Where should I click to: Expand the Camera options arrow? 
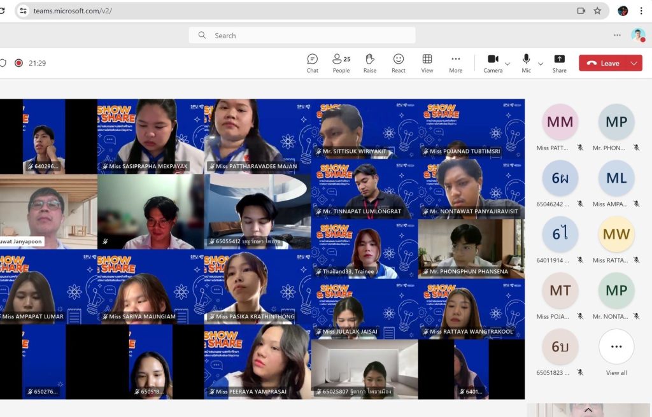[x=507, y=64]
